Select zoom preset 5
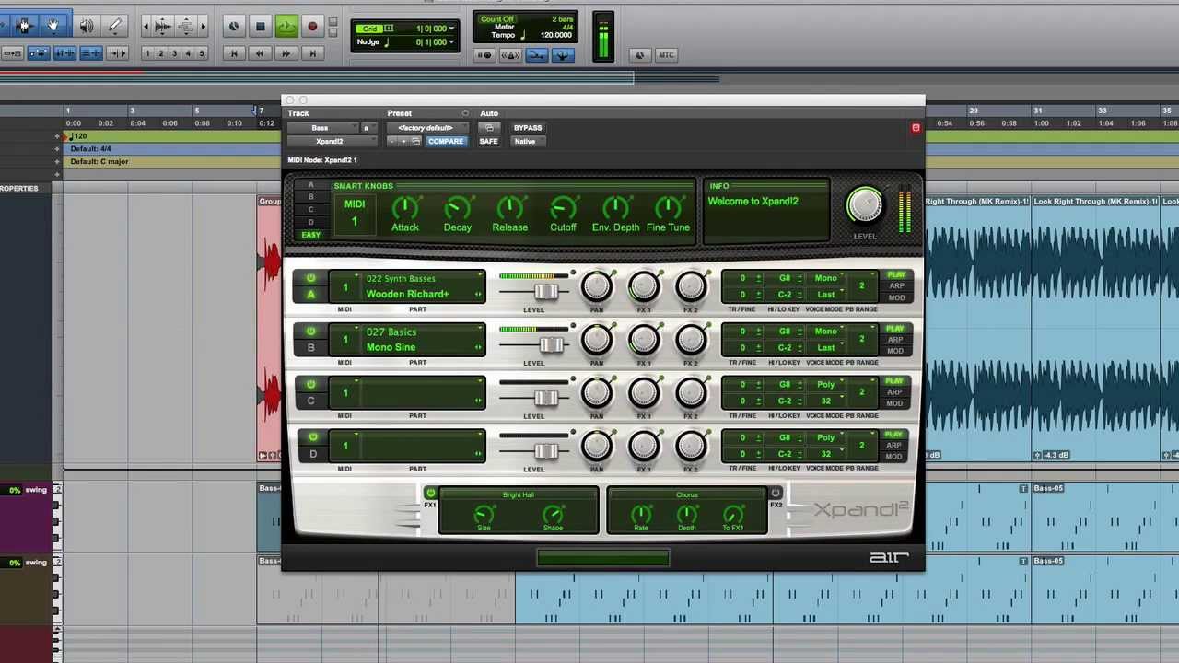 click(x=201, y=54)
